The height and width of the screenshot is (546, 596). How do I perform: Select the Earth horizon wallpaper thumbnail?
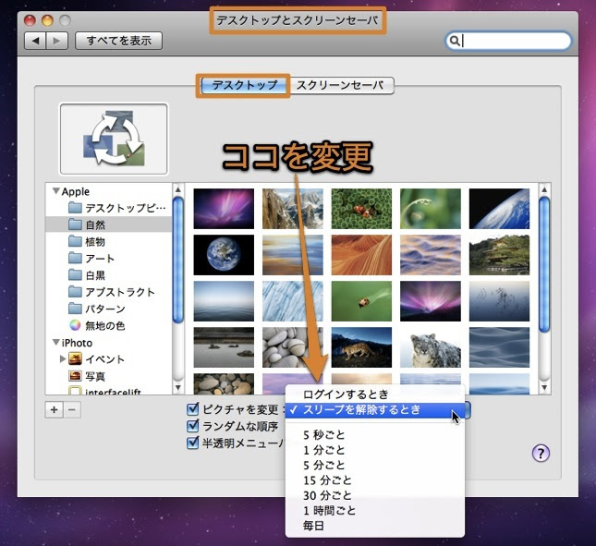tap(499, 209)
